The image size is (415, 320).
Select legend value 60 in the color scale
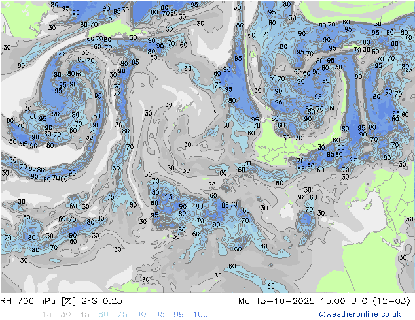tap(103, 315)
